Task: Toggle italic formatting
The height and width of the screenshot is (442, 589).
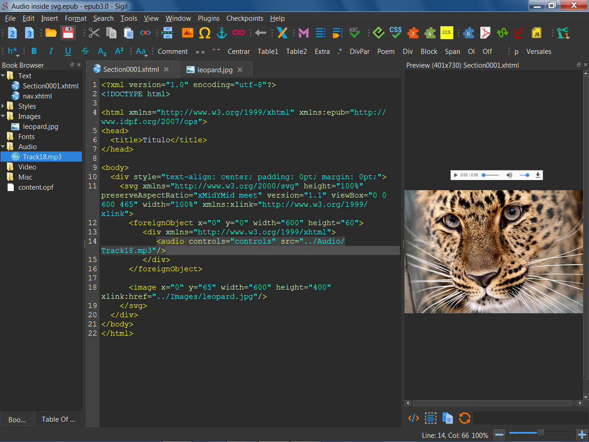Action: [x=51, y=51]
